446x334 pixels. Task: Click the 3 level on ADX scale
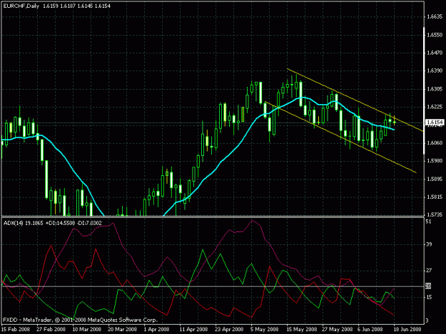(x=427, y=320)
